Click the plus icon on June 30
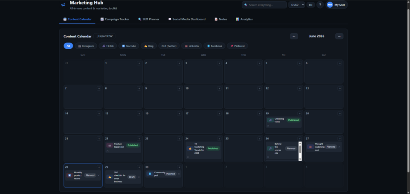The height and width of the screenshot is (194, 410). pos(179,167)
